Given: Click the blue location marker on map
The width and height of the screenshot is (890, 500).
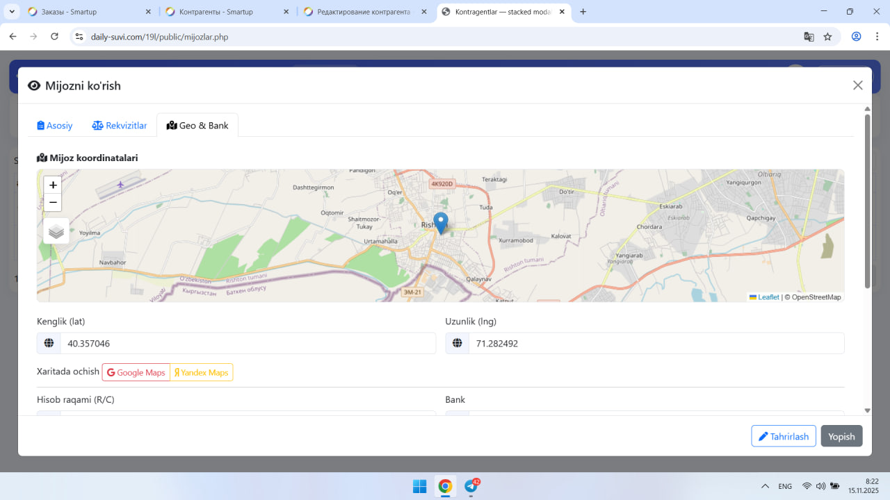Looking at the screenshot, I should click(440, 223).
